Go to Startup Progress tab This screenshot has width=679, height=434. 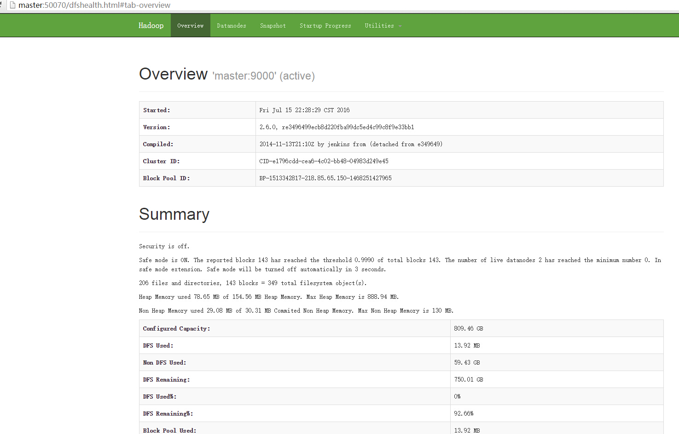(325, 25)
